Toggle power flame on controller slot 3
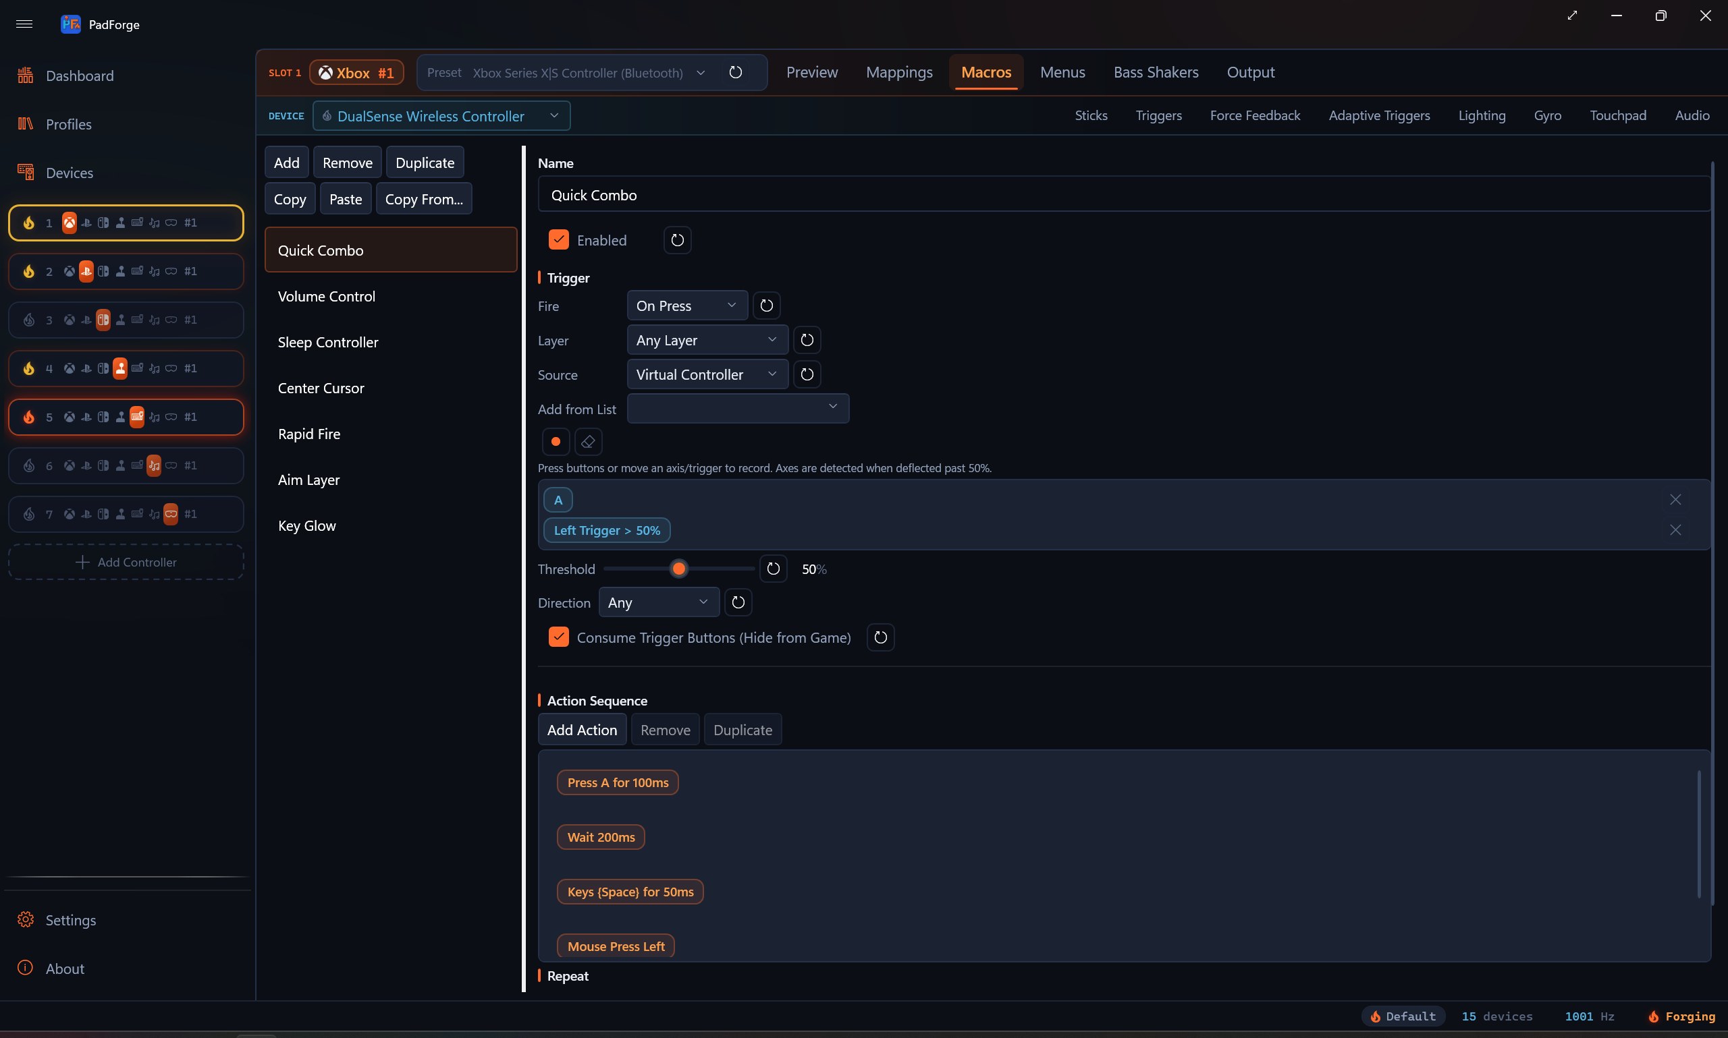The width and height of the screenshot is (1728, 1038). tap(29, 320)
